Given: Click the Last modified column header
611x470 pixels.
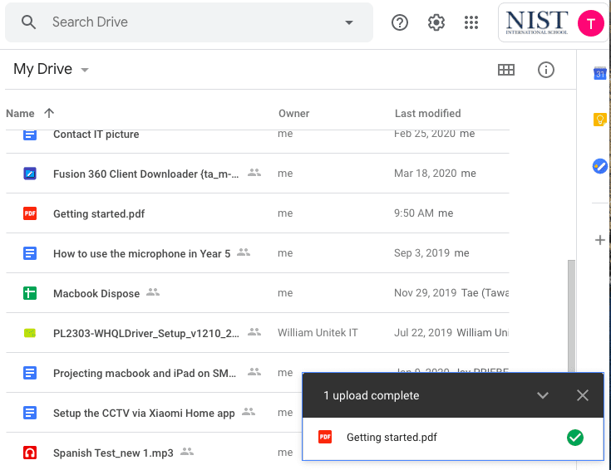Looking at the screenshot, I should click(427, 113).
